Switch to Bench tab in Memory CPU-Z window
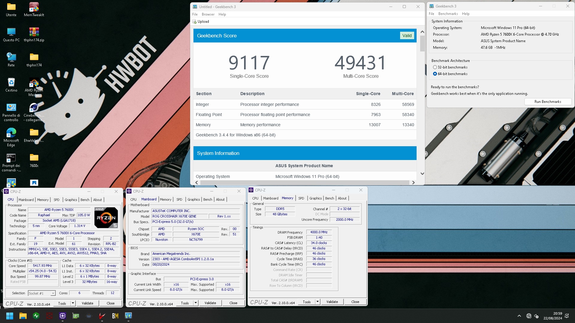 point(329,198)
